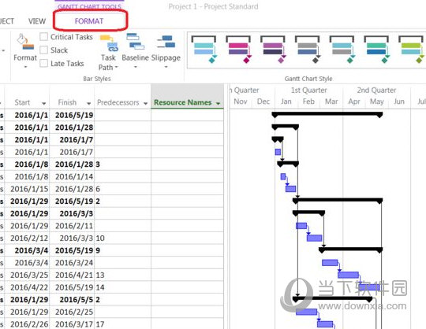Expand the Finish column filter dropdown
Image resolution: width=426 pixels, height=329 pixels.
click(88, 103)
